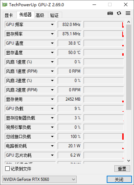The width and height of the screenshot is (134, 185).
Task: Expand the GPU 负载 sensor dropdown
Action: tap(52, 109)
